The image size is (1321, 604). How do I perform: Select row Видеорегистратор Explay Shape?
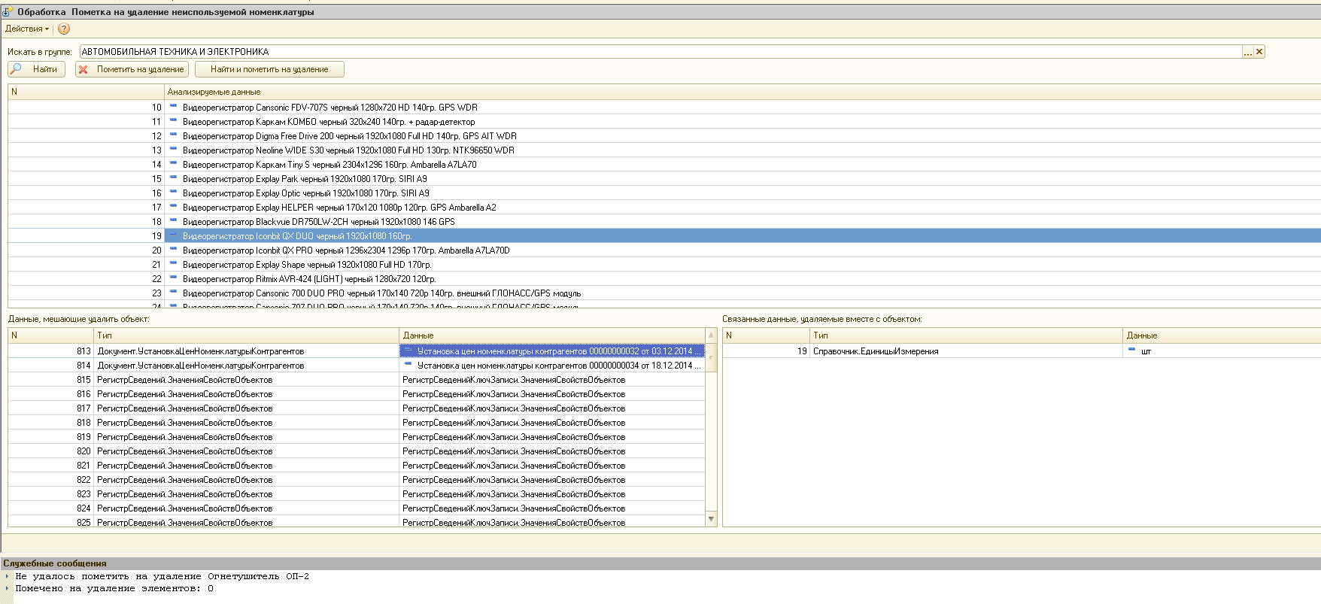coord(664,265)
